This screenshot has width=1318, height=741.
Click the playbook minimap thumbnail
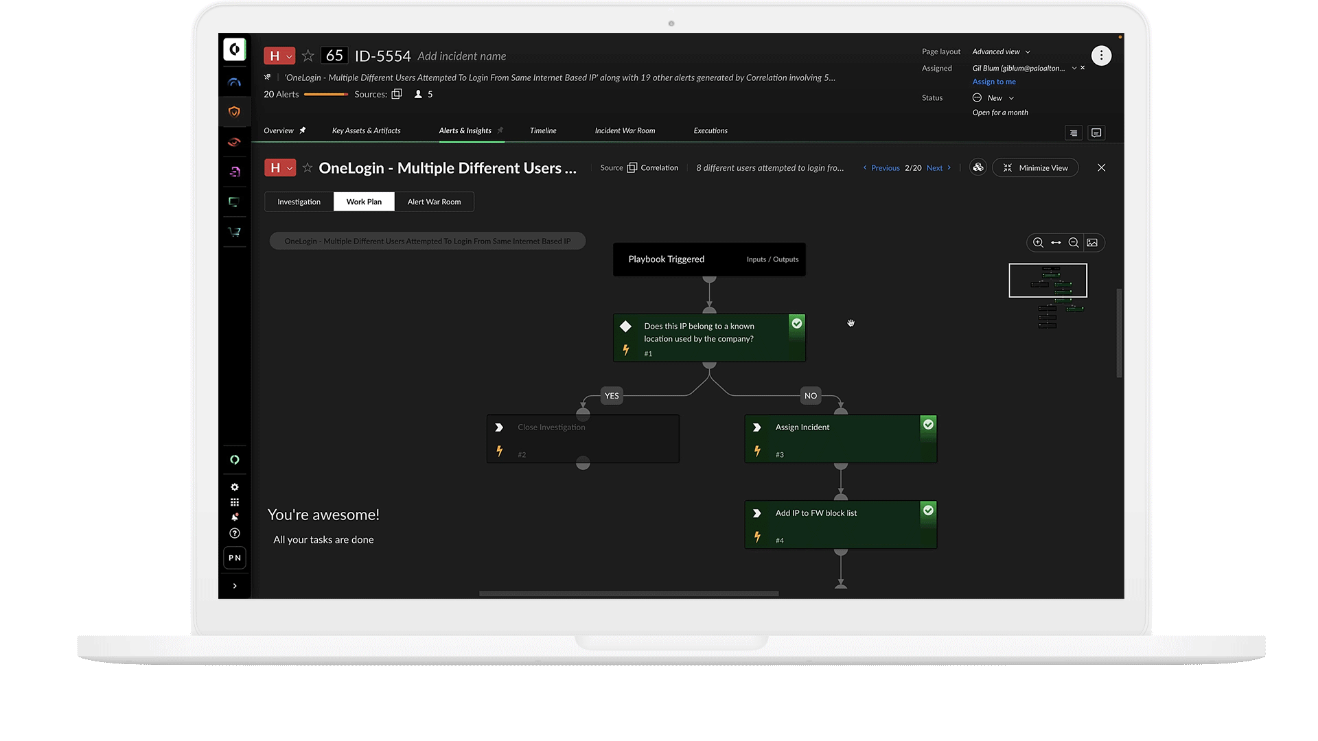(x=1048, y=281)
